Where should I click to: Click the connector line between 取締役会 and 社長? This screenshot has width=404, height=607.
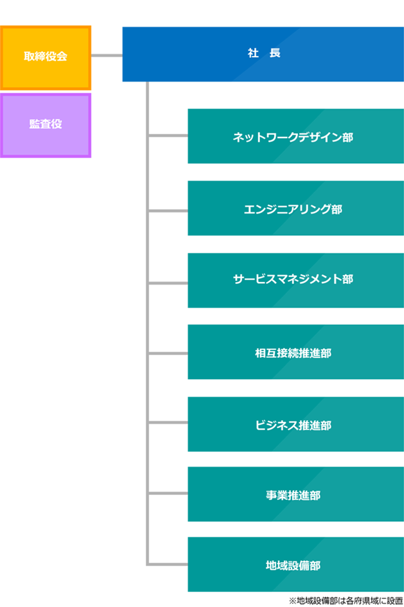click(x=107, y=56)
